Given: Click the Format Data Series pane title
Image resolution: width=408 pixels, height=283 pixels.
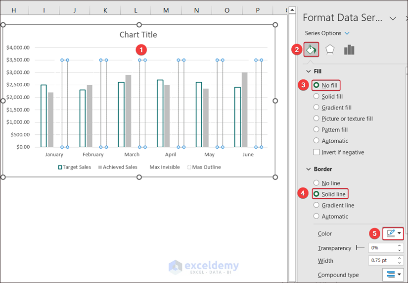Looking at the screenshot, I should (x=342, y=18).
